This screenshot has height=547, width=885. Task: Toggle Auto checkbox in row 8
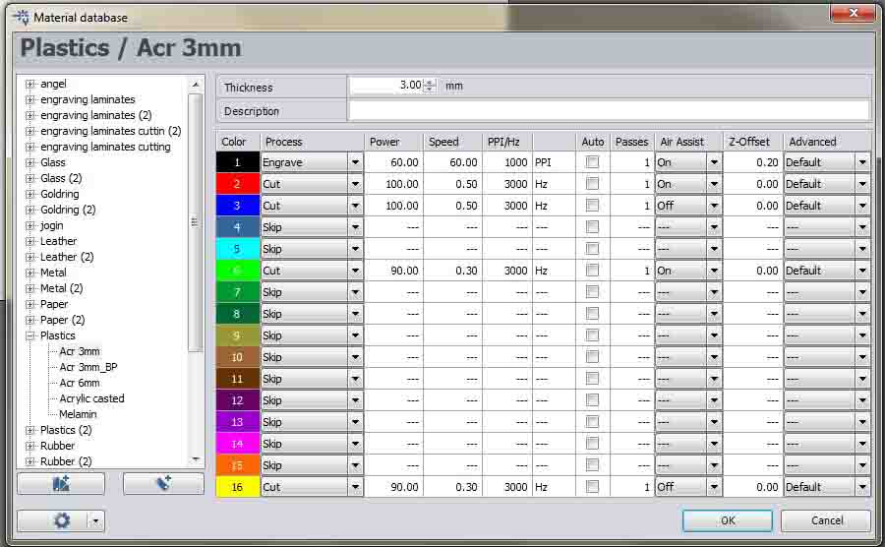click(x=592, y=313)
